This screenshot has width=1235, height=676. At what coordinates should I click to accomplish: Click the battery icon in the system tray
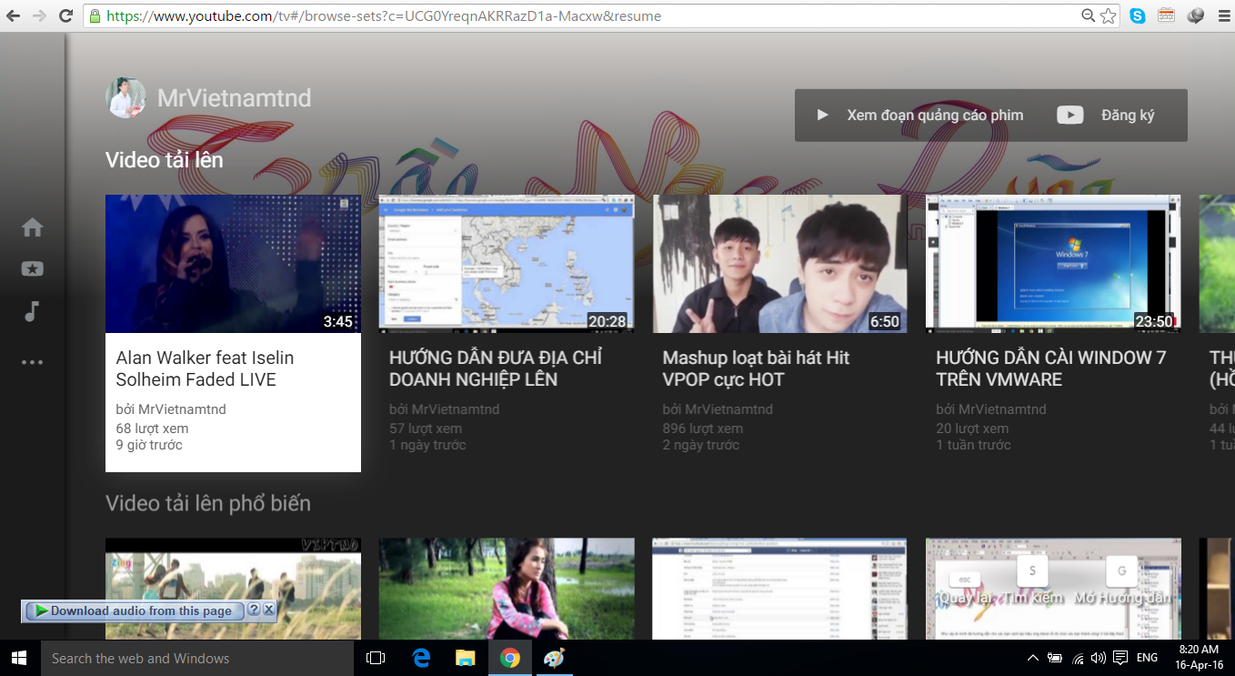pyautogui.click(x=1055, y=658)
